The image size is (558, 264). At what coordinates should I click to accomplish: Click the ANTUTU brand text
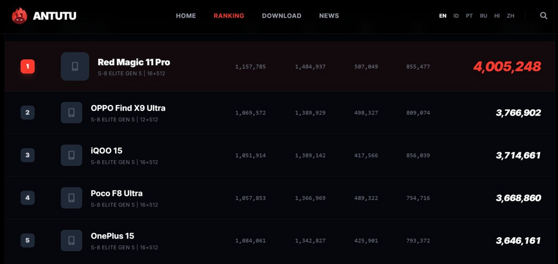coord(55,16)
